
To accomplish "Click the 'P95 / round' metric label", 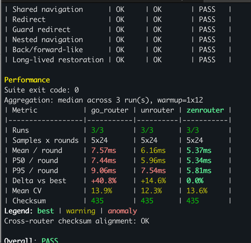I will (x=35, y=171).
